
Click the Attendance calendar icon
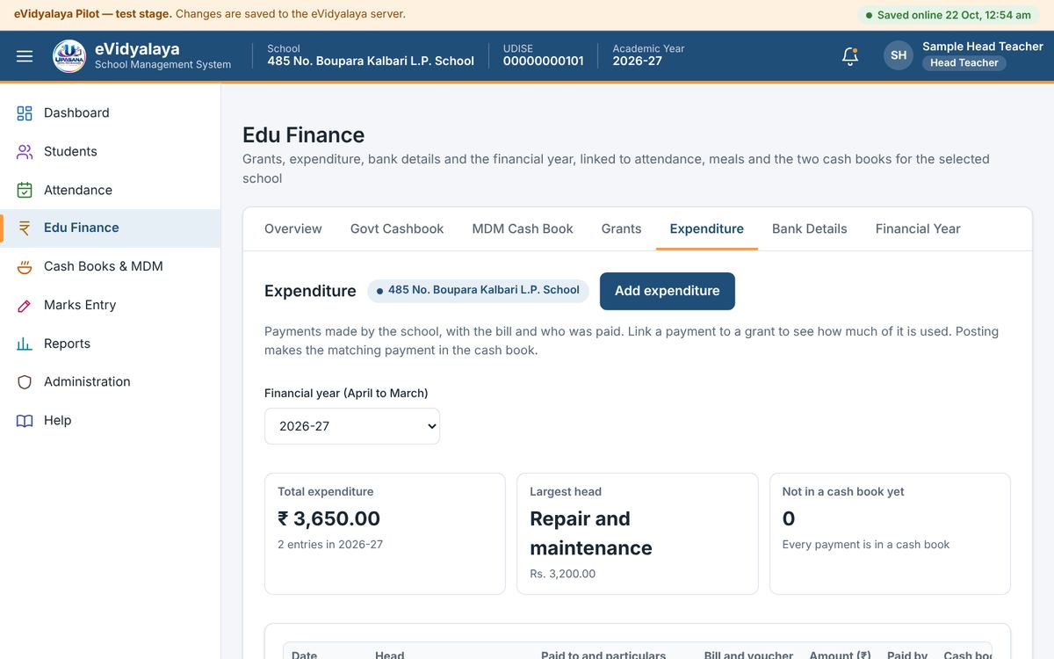[x=25, y=190]
